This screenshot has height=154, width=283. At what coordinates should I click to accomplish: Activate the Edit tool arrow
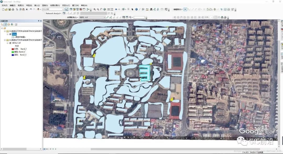(185, 9)
